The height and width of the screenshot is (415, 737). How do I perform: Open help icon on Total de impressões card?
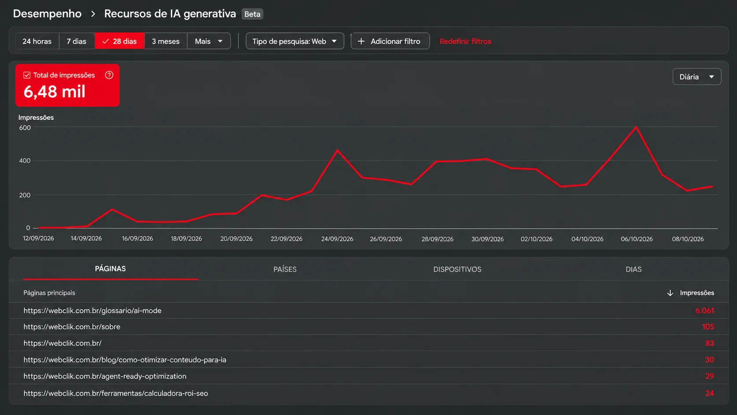click(109, 75)
